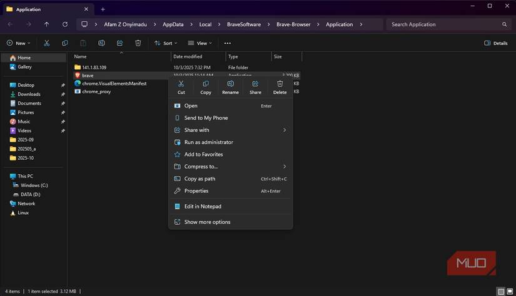Toggle the Details pane
Image resolution: width=516 pixels, height=296 pixels.
pos(495,43)
